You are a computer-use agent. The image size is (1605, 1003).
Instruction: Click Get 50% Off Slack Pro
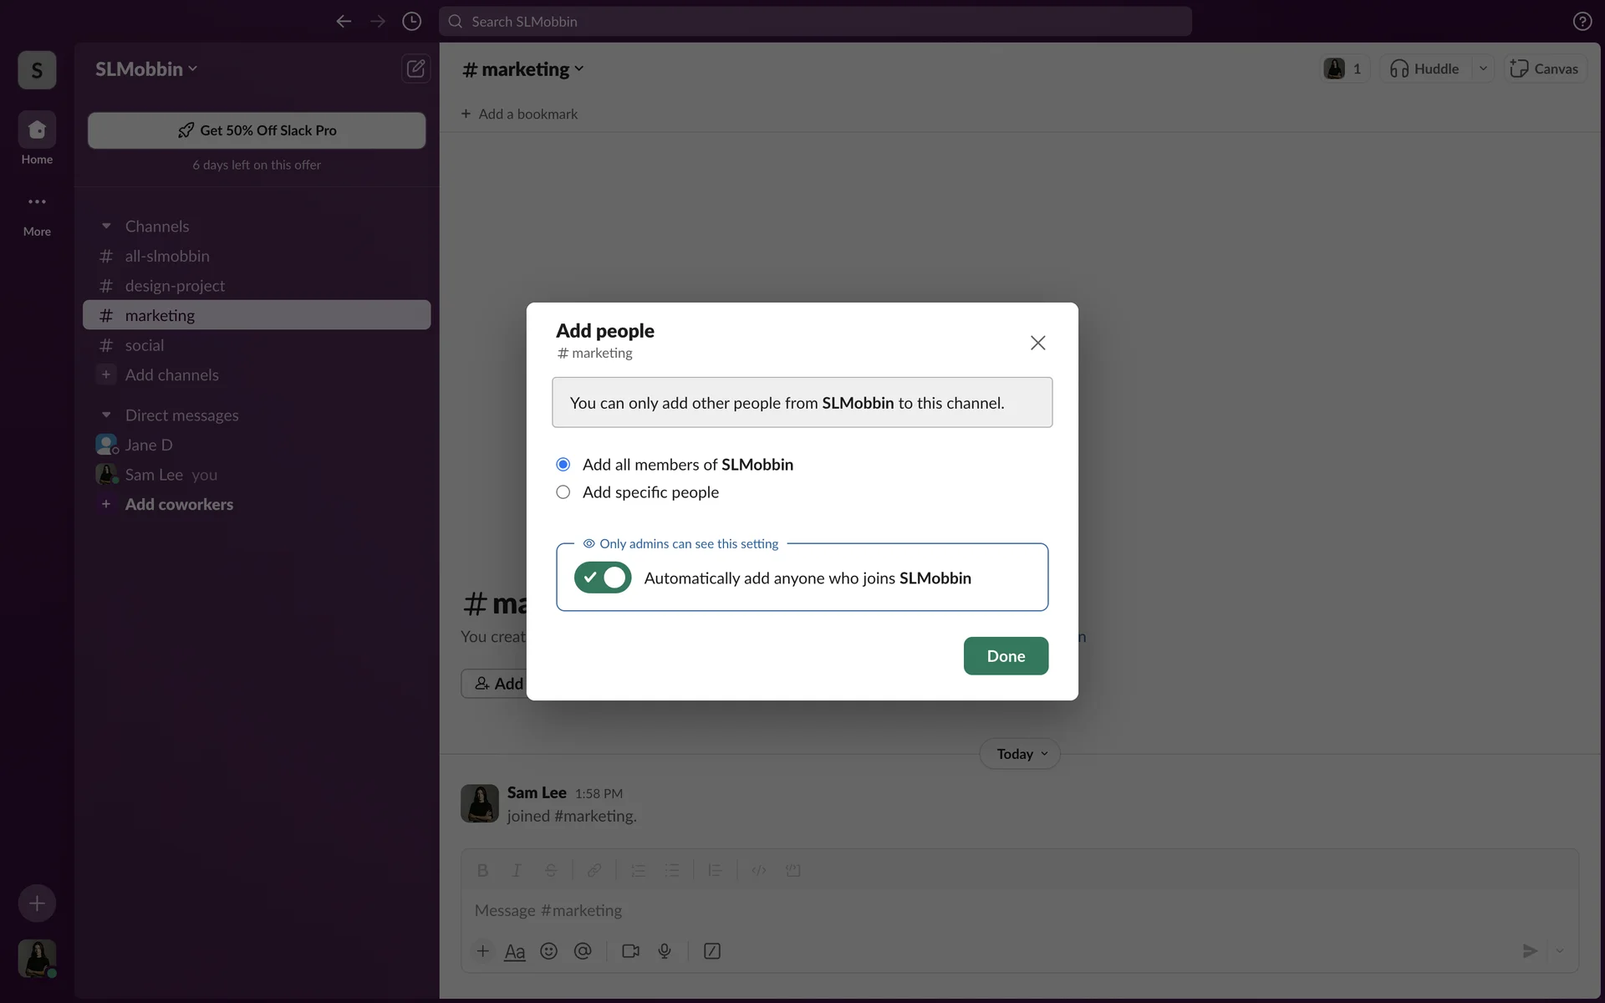click(x=257, y=130)
